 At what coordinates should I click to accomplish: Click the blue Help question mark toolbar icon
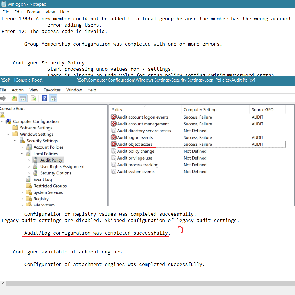pyautogui.click(x=44, y=98)
